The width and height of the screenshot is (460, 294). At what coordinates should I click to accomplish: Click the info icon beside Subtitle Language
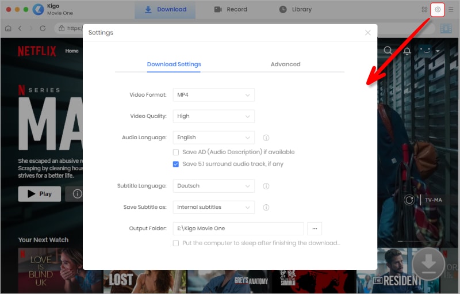point(266,186)
